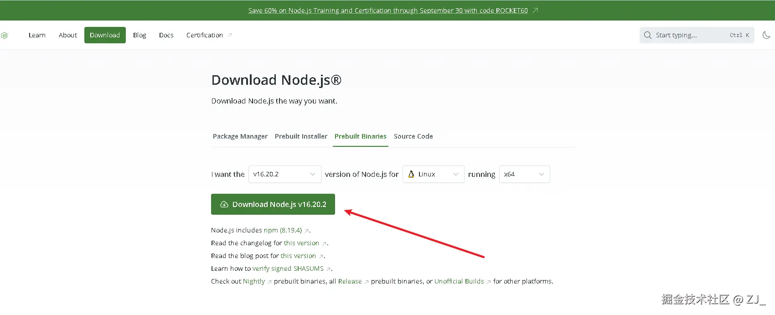Screen dimensions: 775x315
Task: Click external arrow after blog post this version
Action: coord(321,257)
